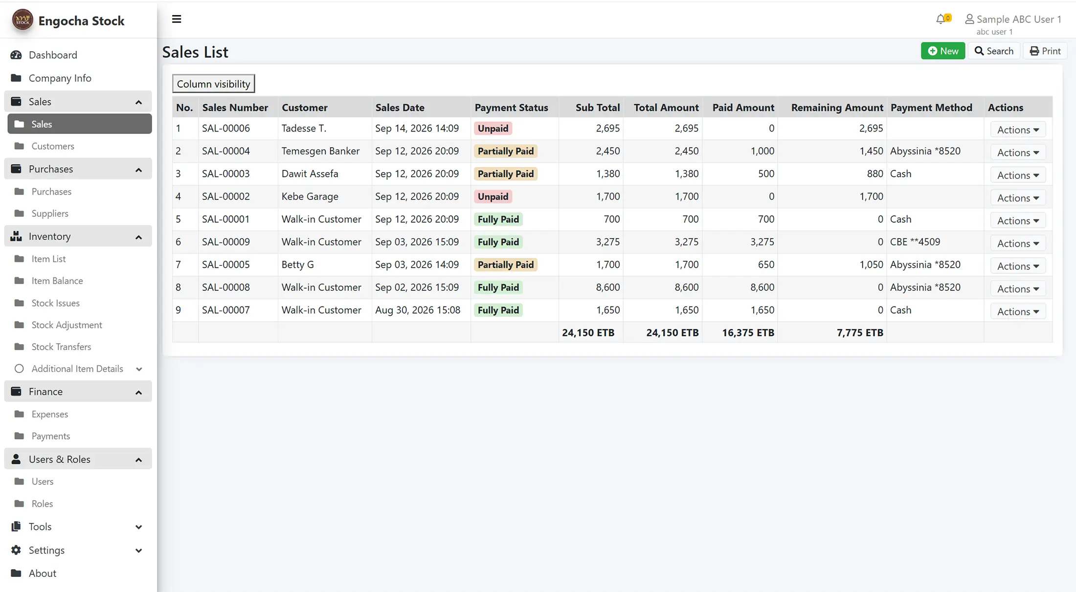Collapse the Purchases section chevron
1076x592 pixels.
139,170
